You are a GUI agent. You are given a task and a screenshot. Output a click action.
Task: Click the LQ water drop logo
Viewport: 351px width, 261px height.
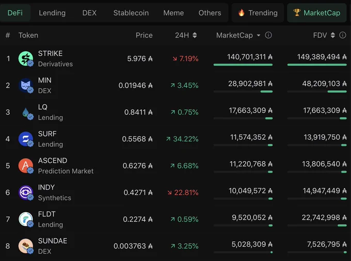click(26, 112)
